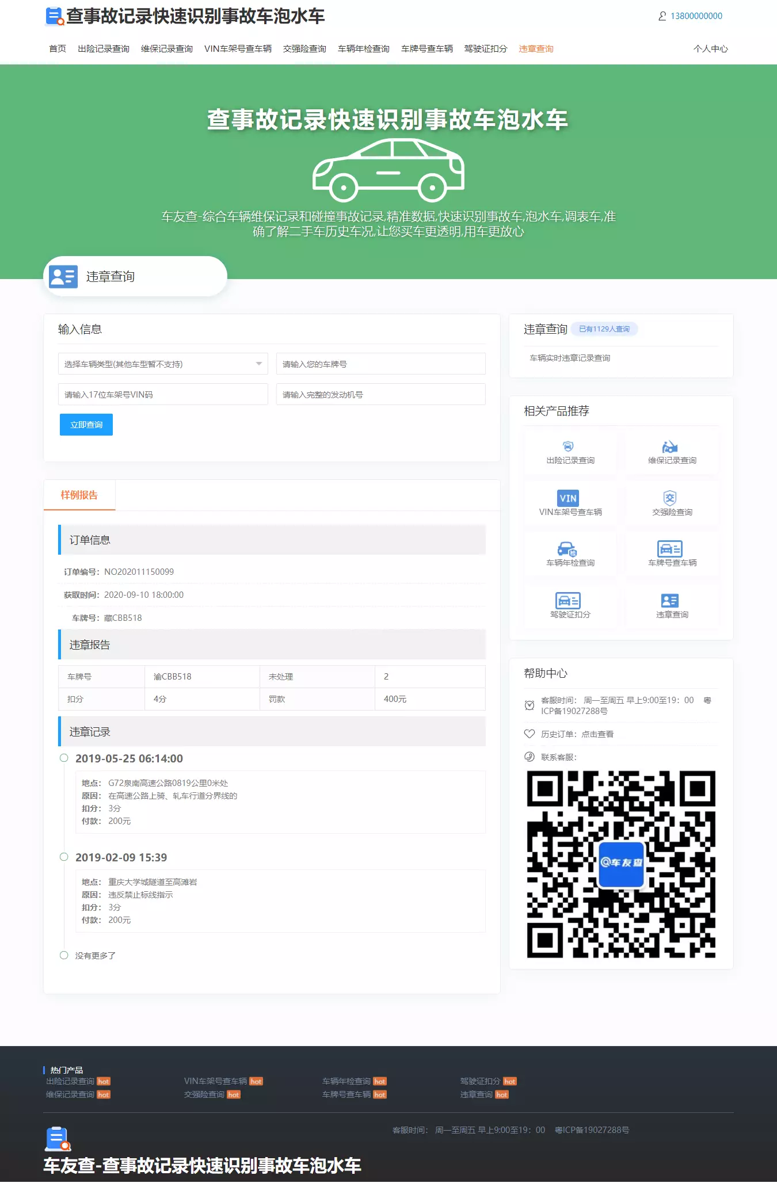Open 车牌号查车辆 icon in recommendations

[670, 549]
